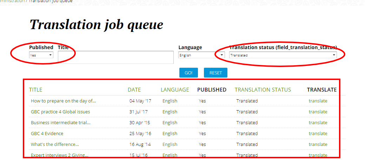The image size is (365, 160).
Task: Sort by TRANSLATION STATUS column header
Action: pos(263,90)
